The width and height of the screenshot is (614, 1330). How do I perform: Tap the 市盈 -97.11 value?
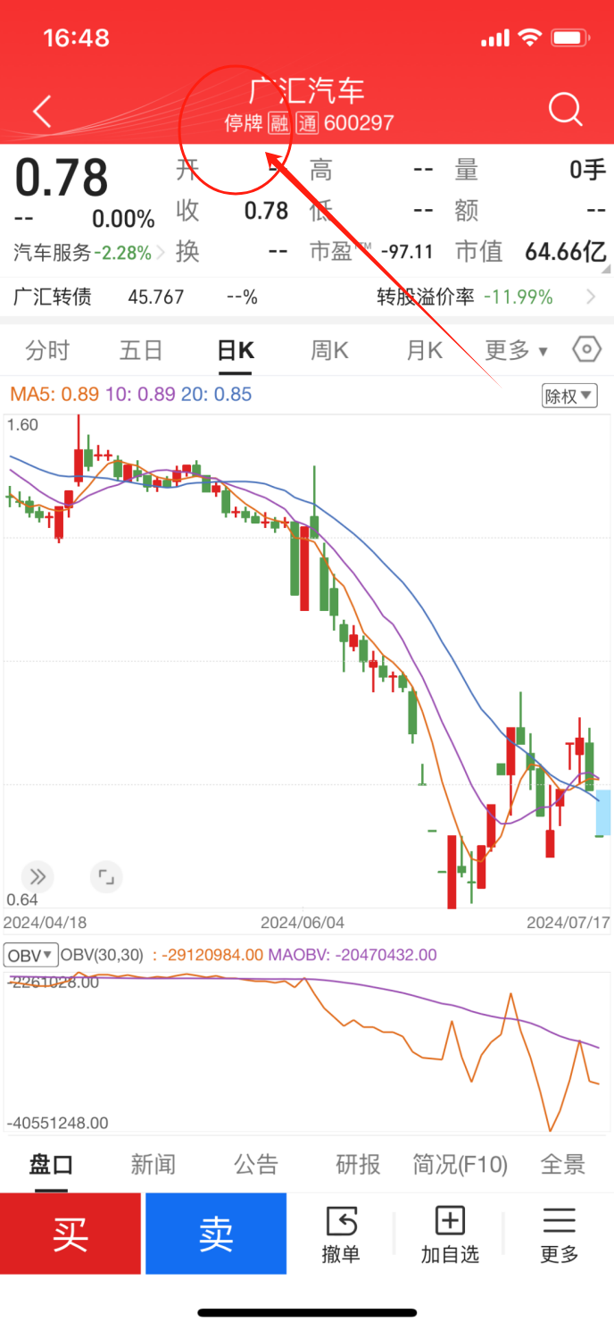coord(407,253)
